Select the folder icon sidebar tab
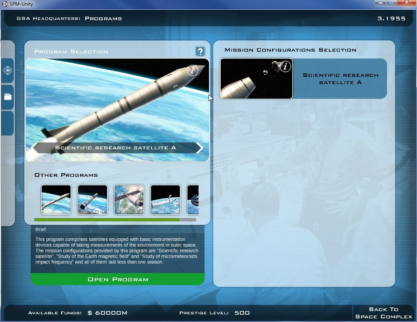Viewport: 417px width, 322px height. click(8, 97)
